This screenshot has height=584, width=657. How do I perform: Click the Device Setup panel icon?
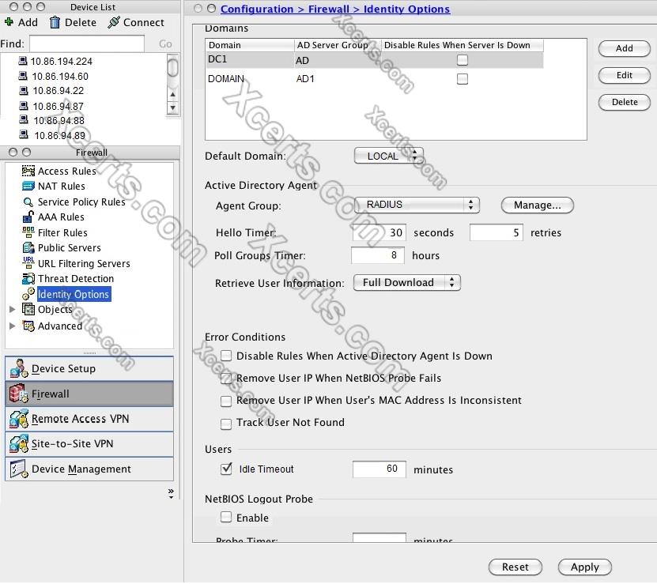click(19, 369)
